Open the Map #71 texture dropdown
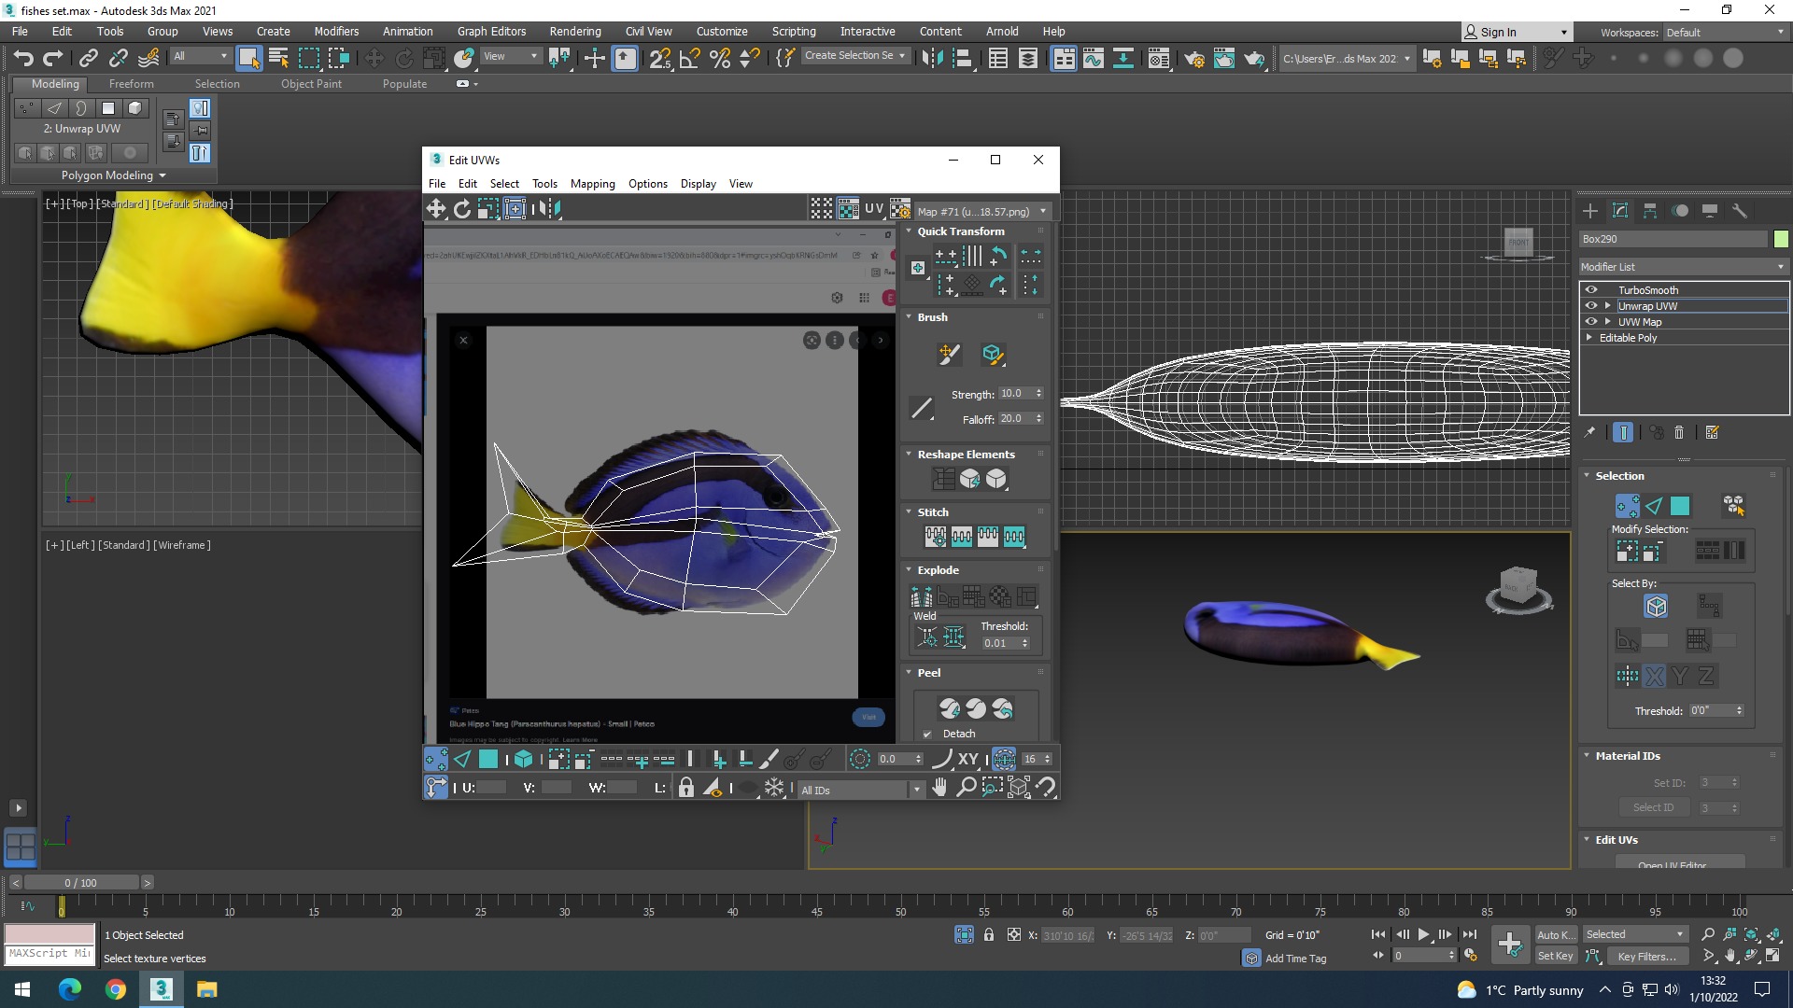 pyautogui.click(x=982, y=212)
